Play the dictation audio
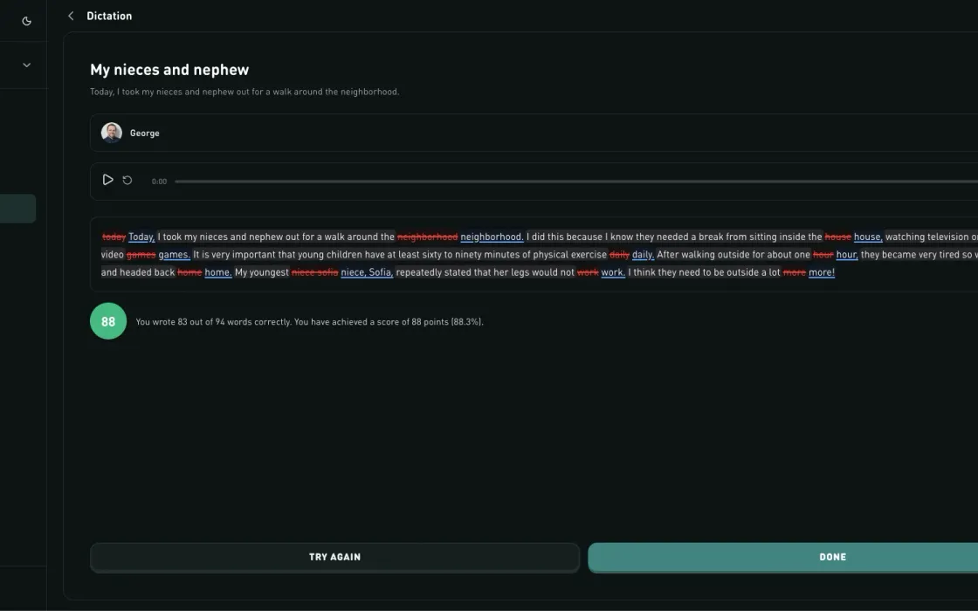978x611 pixels. (107, 180)
